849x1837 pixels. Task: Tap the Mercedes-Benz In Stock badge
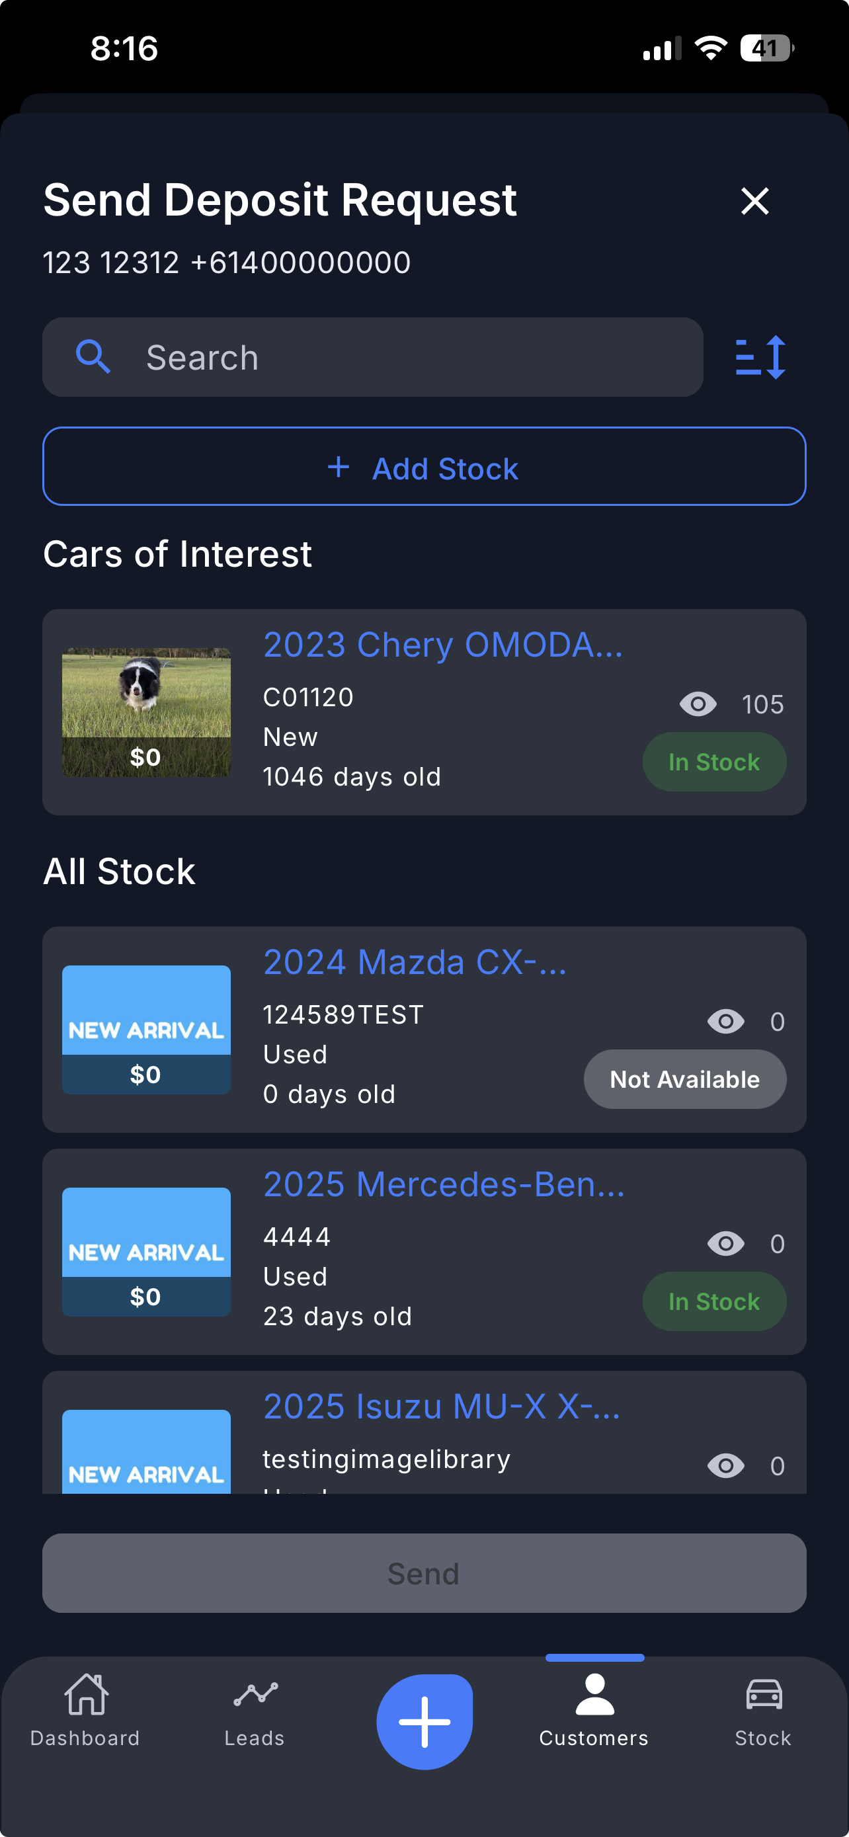click(x=713, y=1301)
